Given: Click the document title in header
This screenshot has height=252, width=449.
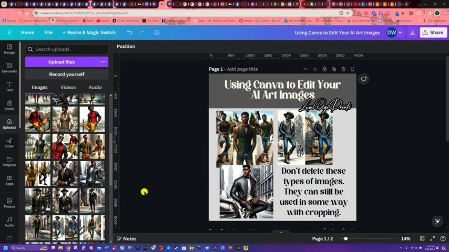Looking at the screenshot, I should (x=337, y=33).
